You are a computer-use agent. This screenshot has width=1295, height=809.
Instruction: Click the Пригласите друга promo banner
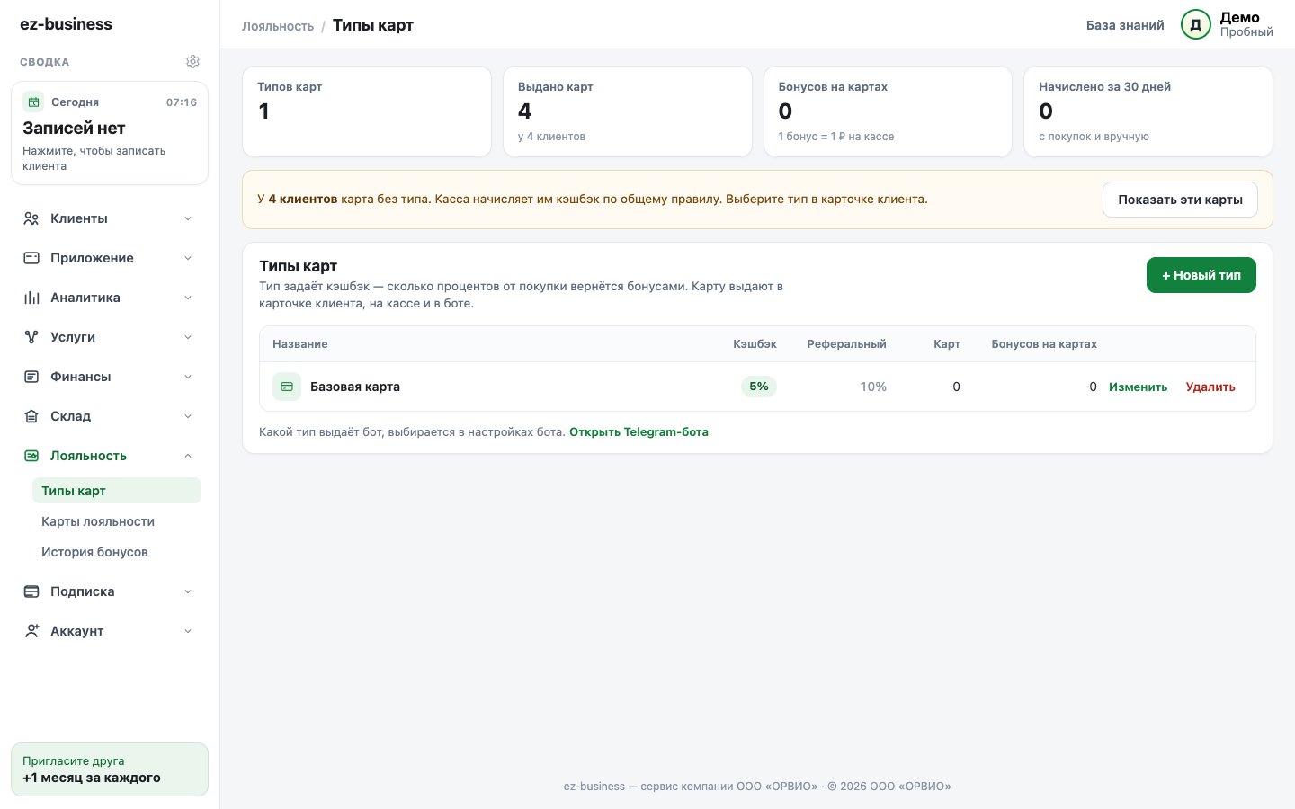110,769
